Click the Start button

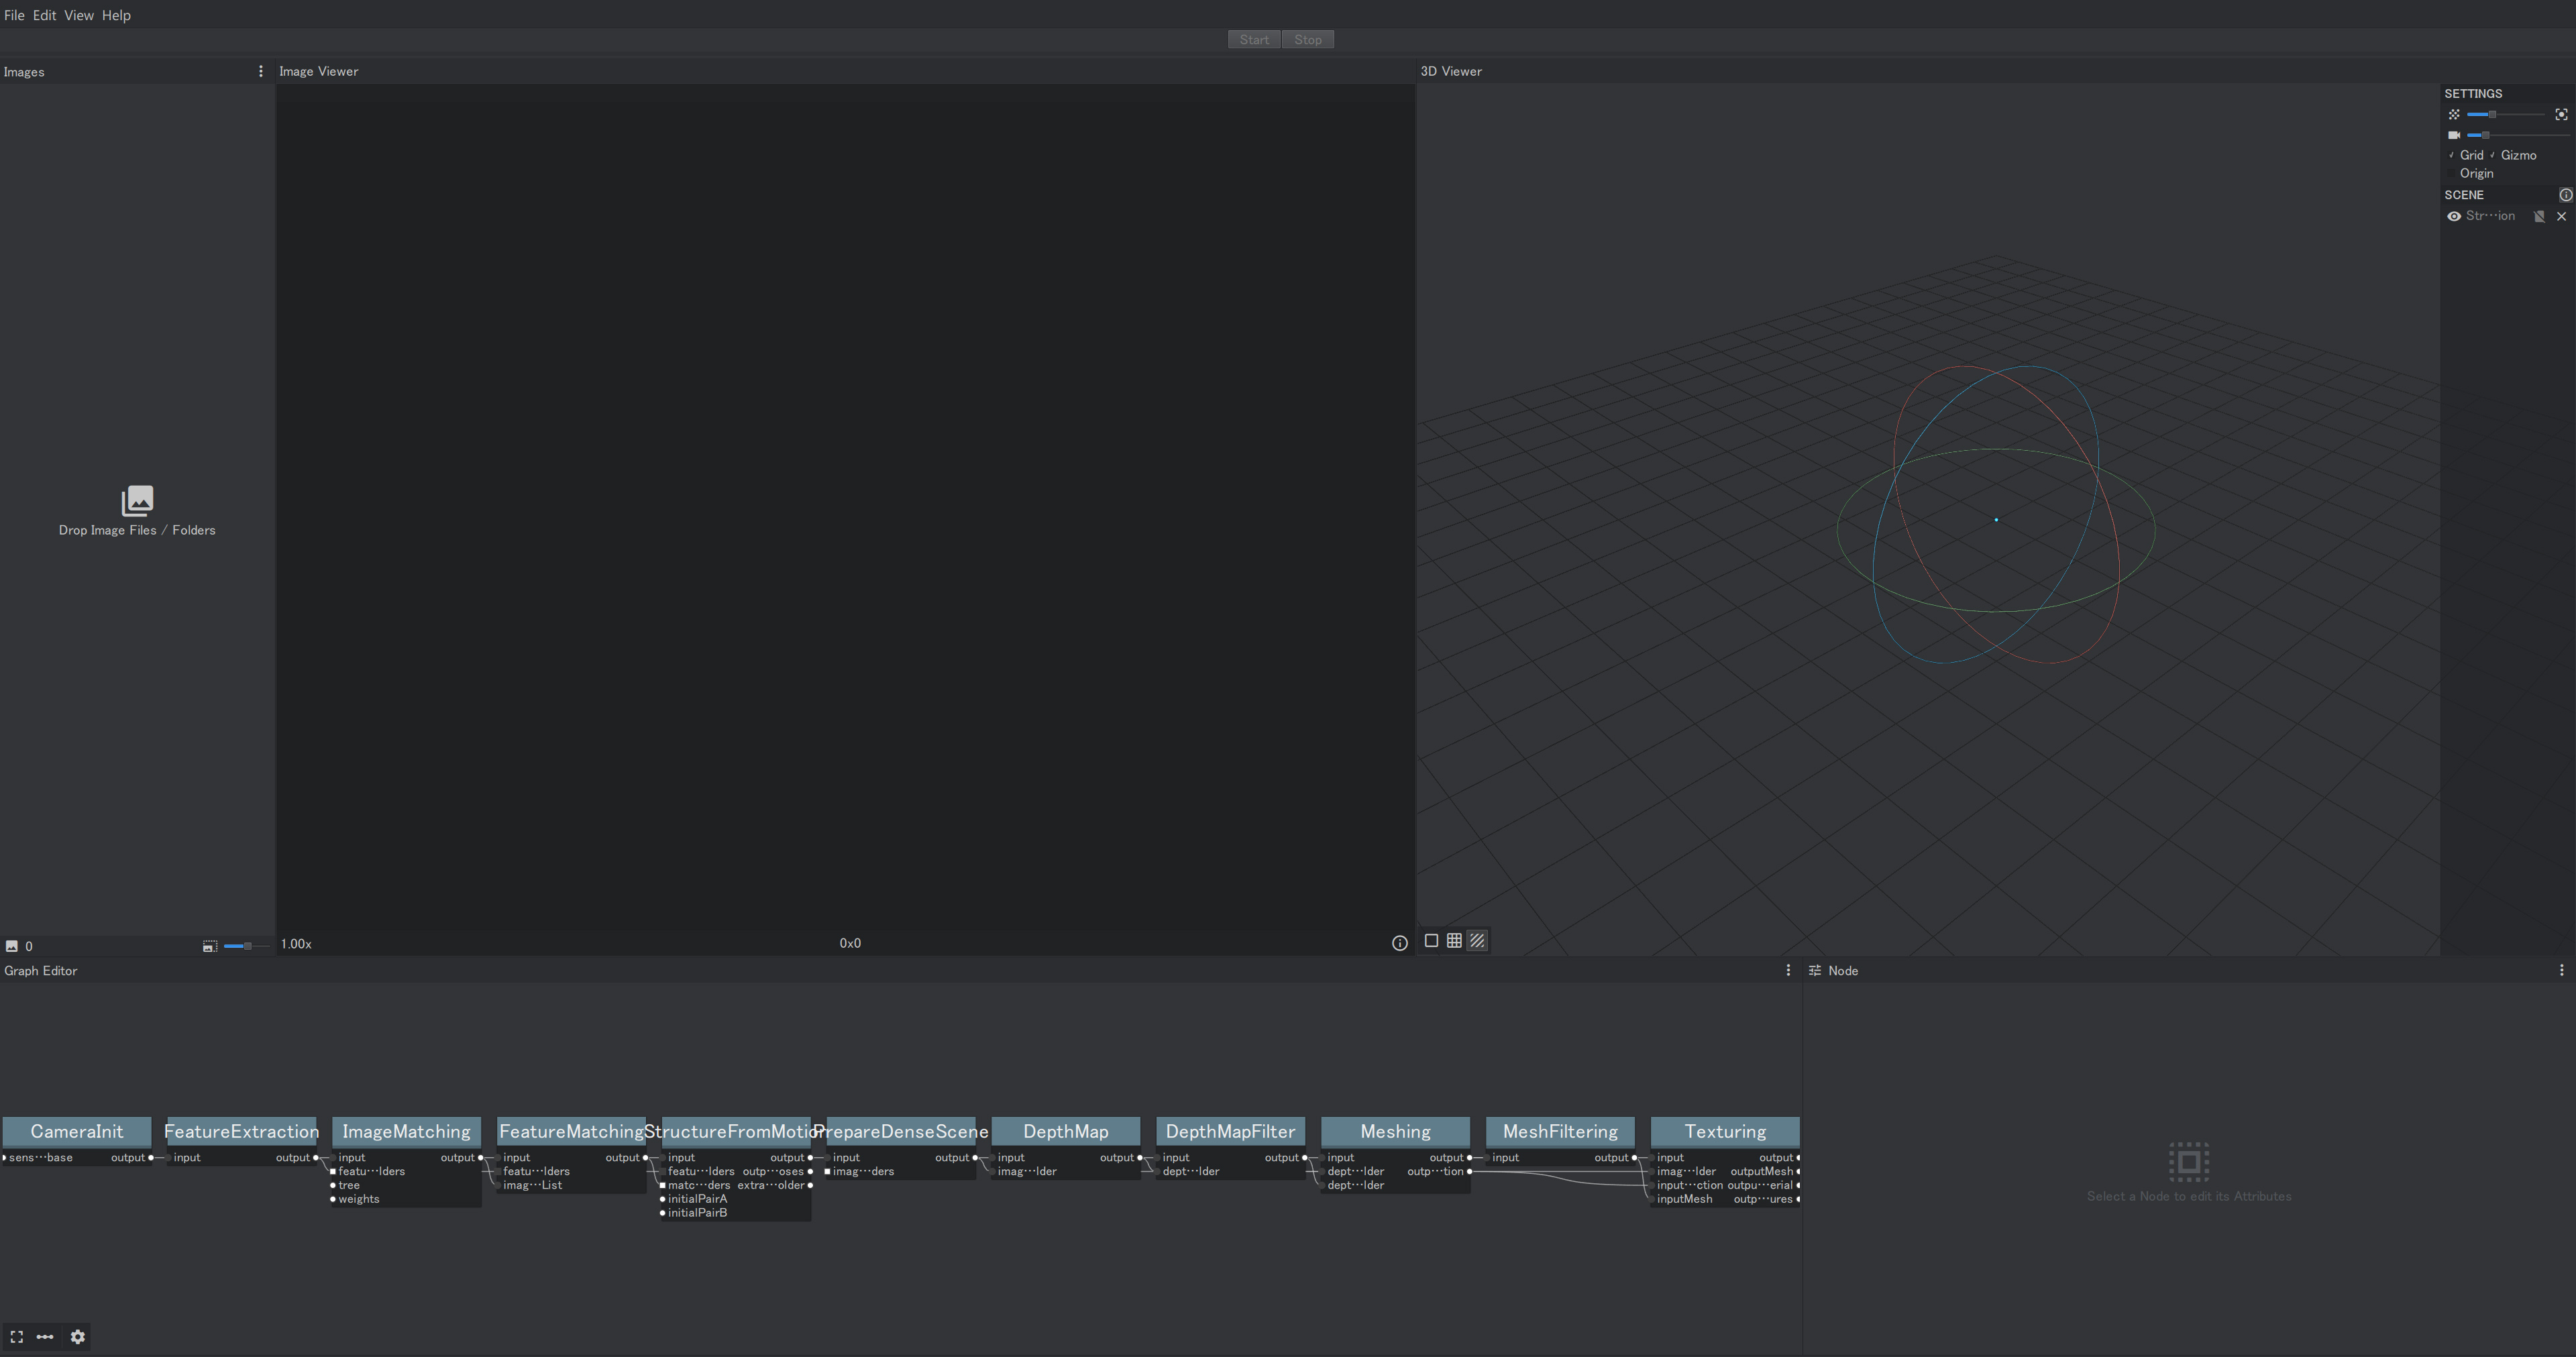point(1254,40)
